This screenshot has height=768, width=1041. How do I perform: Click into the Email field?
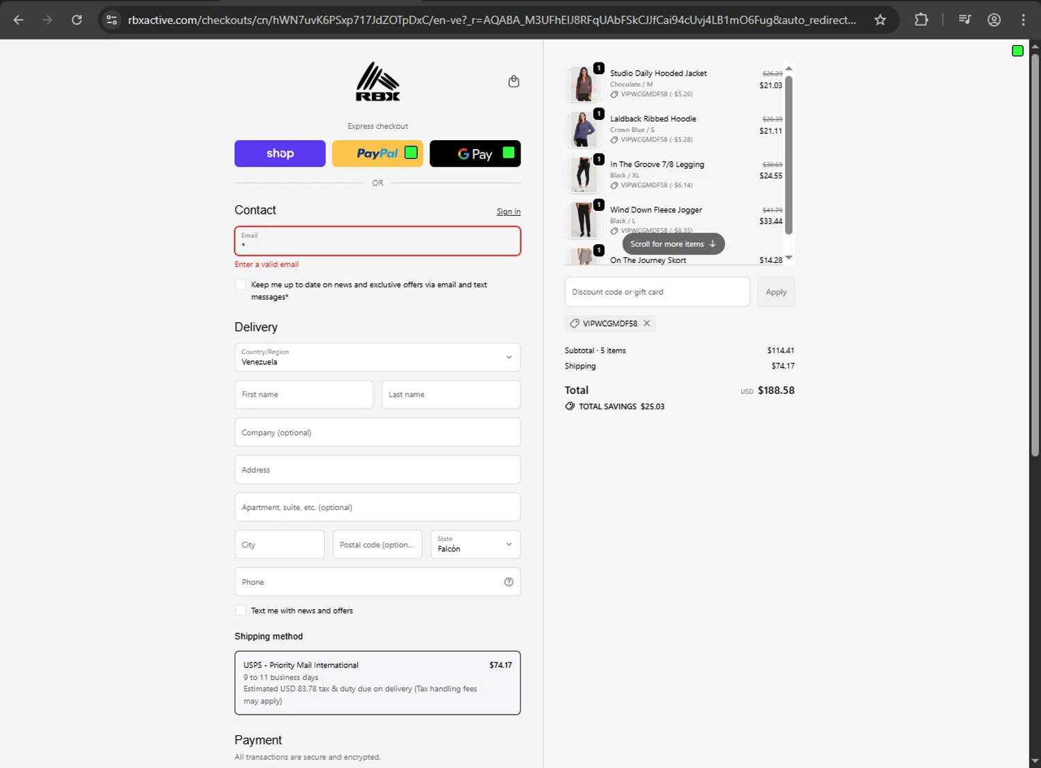tap(378, 241)
